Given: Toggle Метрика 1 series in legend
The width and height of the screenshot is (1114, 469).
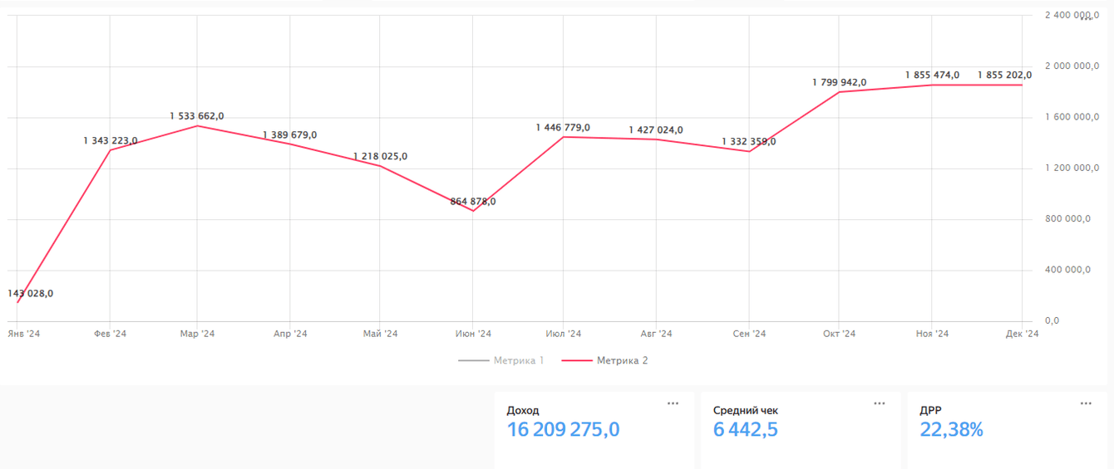Looking at the screenshot, I should (x=500, y=360).
